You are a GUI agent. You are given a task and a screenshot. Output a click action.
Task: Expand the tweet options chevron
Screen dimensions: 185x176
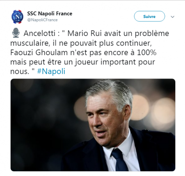coord(173,17)
